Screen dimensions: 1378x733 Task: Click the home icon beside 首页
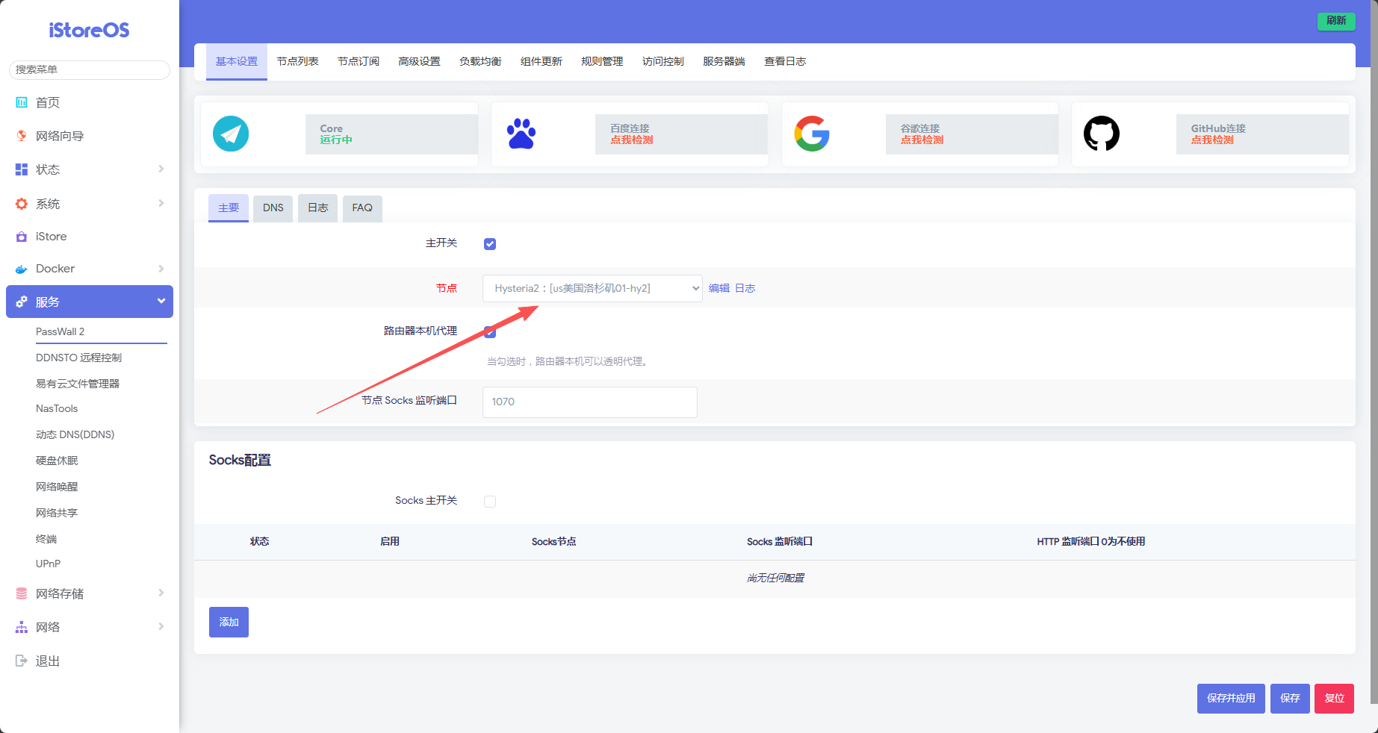coord(22,102)
